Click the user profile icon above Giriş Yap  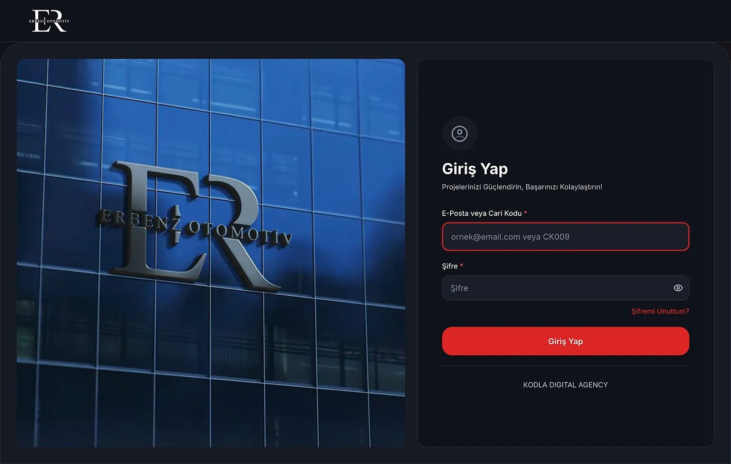point(459,133)
